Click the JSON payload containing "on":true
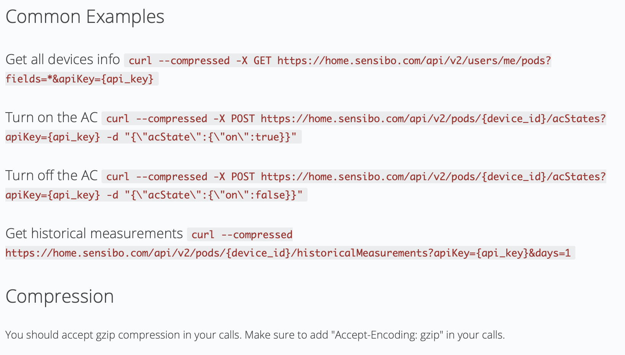This screenshot has width=625, height=355. click(211, 137)
